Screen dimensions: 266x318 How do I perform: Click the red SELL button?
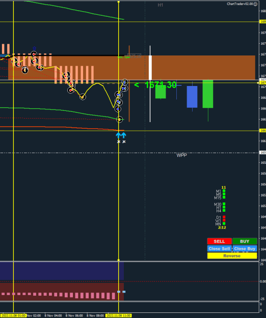point(219,241)
